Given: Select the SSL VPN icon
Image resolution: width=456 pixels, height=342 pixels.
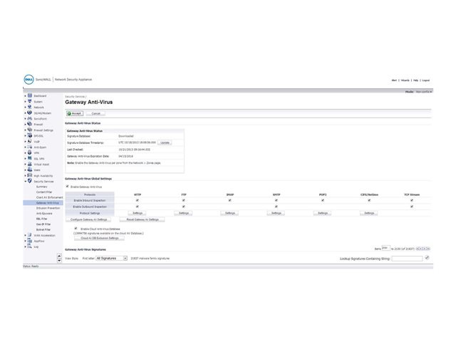Looking at the screenshot, I should [30, 158].
